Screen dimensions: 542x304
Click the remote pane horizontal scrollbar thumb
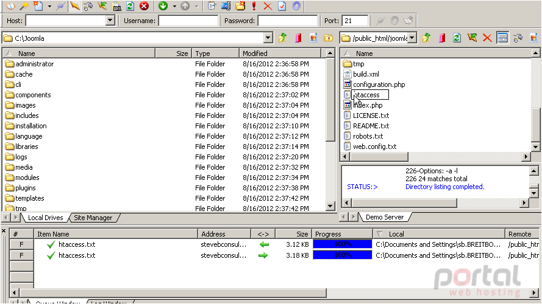click(x=379, y=157)
